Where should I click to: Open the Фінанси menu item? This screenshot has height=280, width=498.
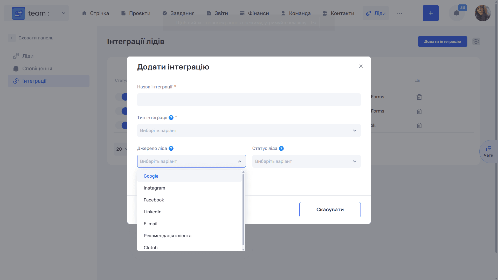(x=254, y=13)
